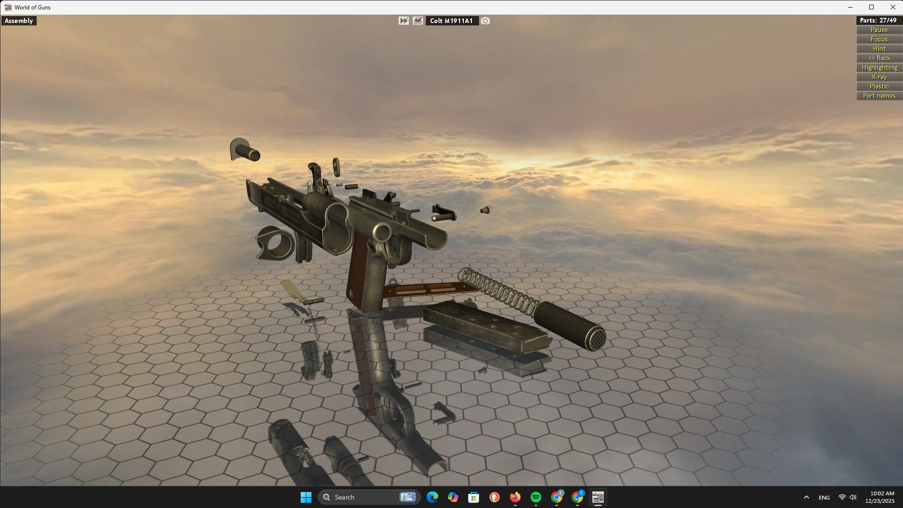Open Spotify from taskbar
The height and width of the screenshot is (508, 903).
click(x=535, y=497)
